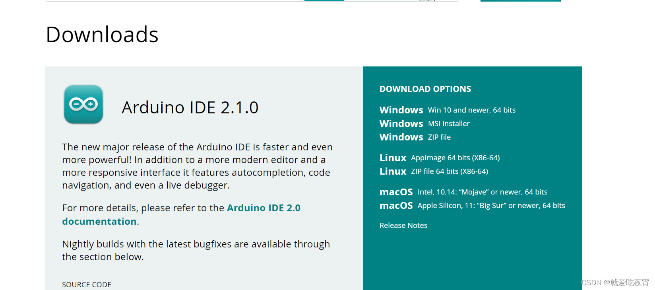Download macOS Intel Mojave or newer build
The image size is (655, 290).
(463, 192)
